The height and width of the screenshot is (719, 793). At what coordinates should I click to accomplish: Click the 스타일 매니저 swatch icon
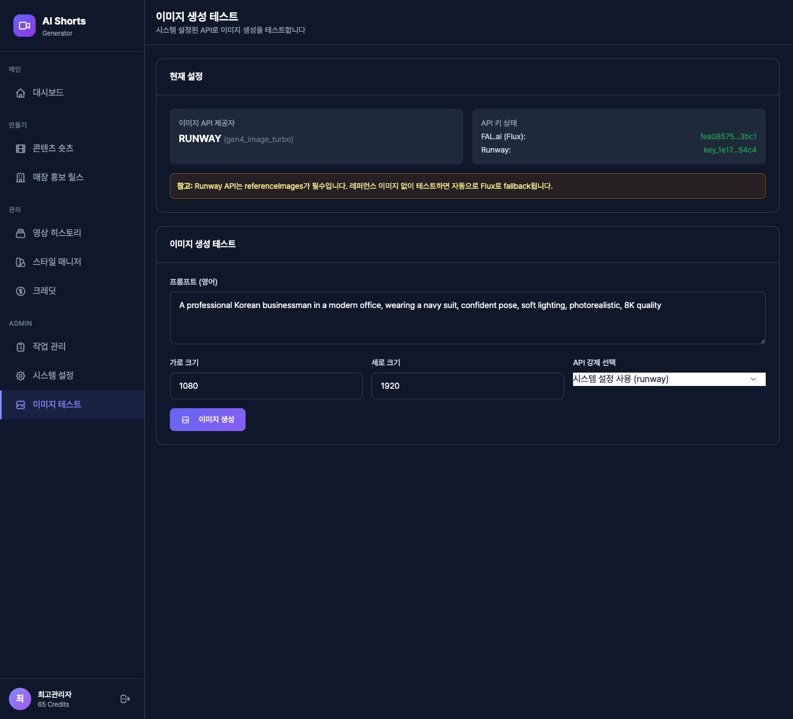(21, 262)
